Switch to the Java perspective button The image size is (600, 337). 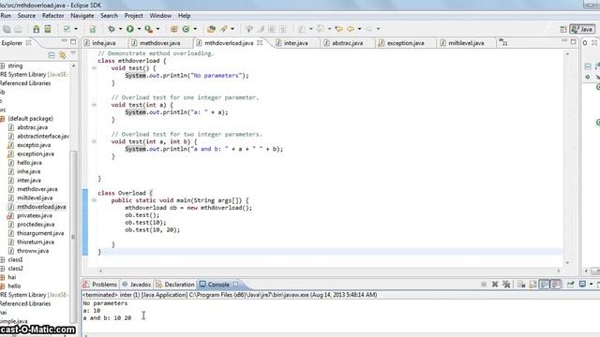tap(582, 29)
